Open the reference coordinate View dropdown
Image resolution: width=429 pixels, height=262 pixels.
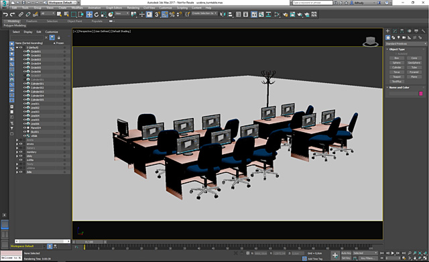pyautogui.click(x=122, y=13)
